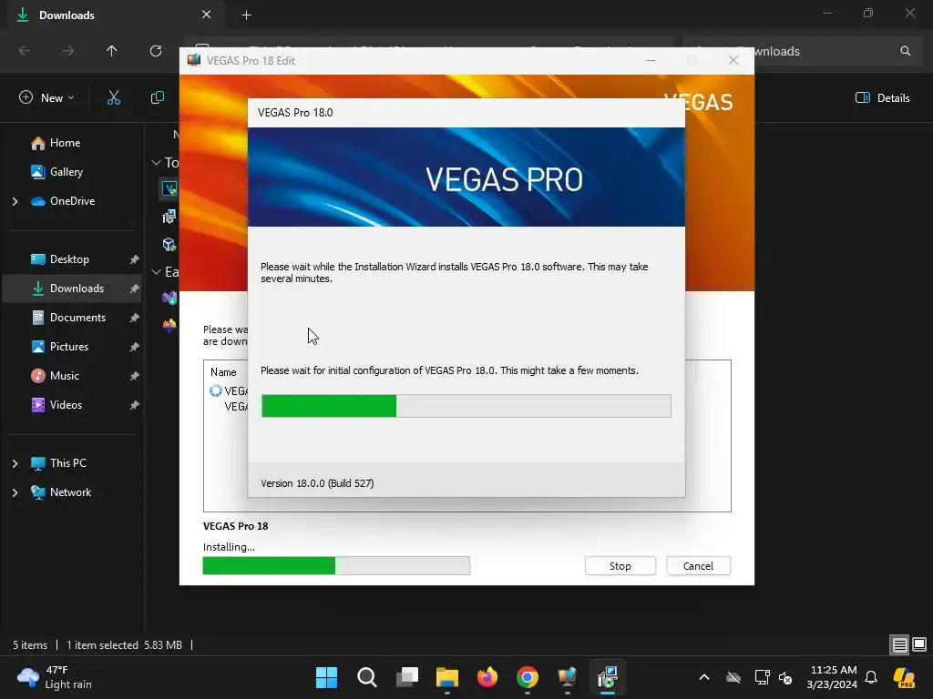The width and height of the screenshot is (933, 699).
Task: Click the installer's bottom Installing progress bar
Action: [336, 566]
